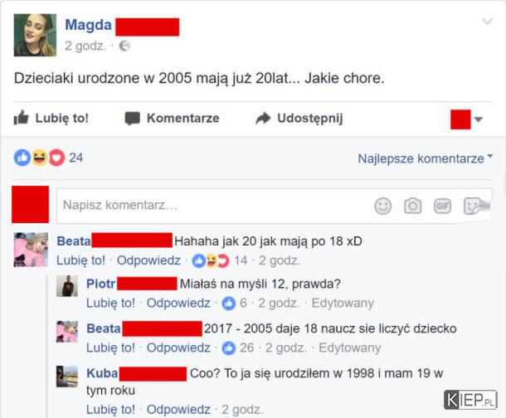
Task: Click the Komentarze speech bubble icon
Action: pos(133,119)
